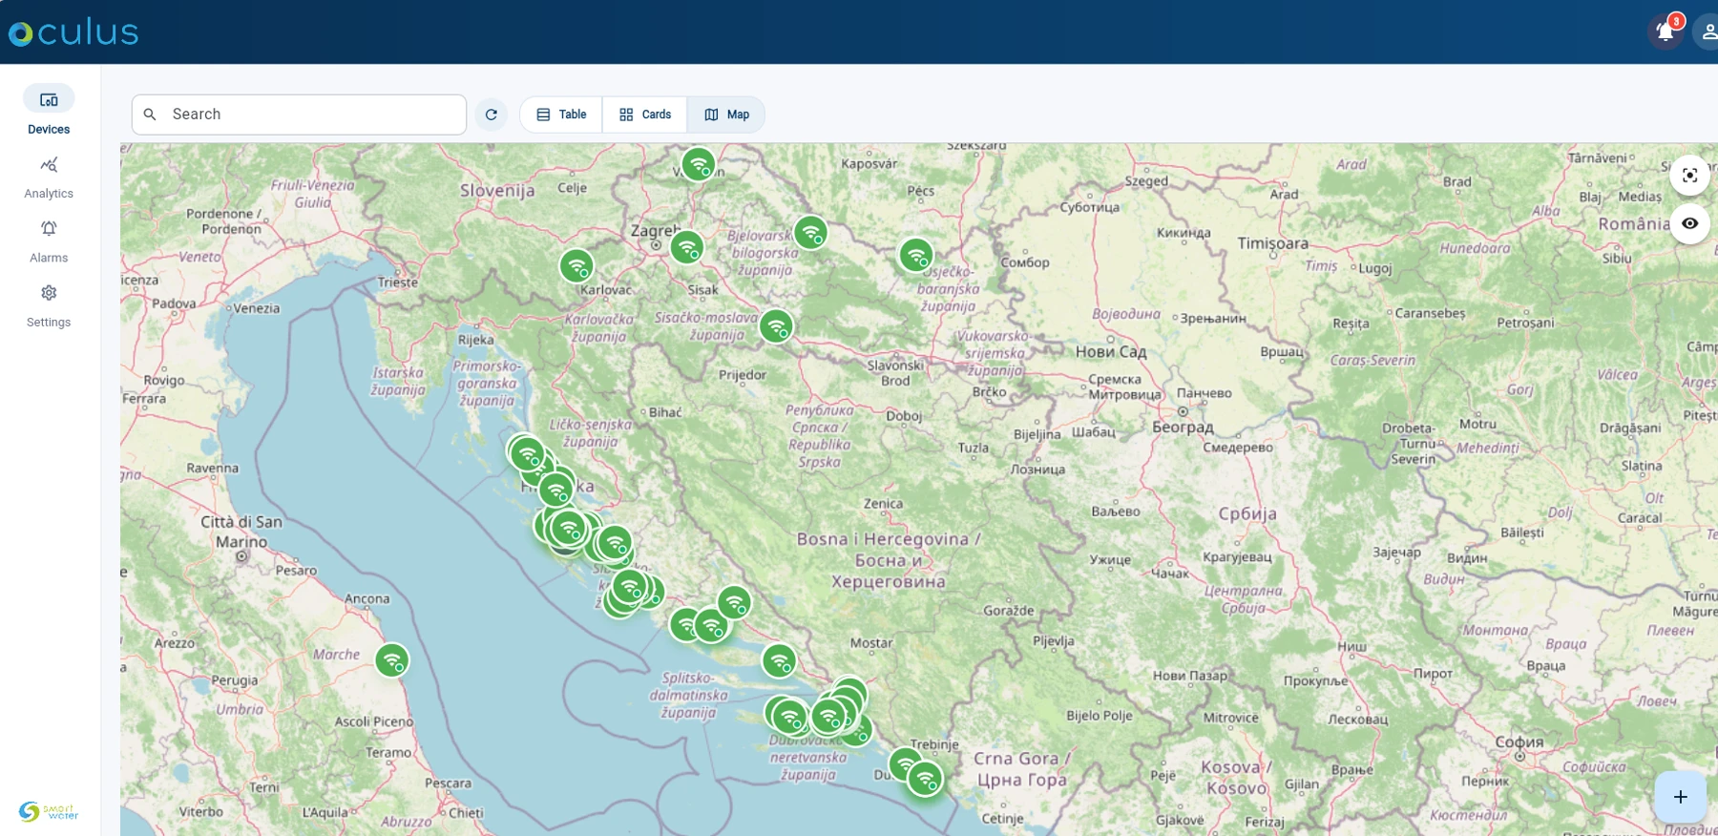Open Alarms in the sidebar
Screen dimensions: 1718x836
49,241
